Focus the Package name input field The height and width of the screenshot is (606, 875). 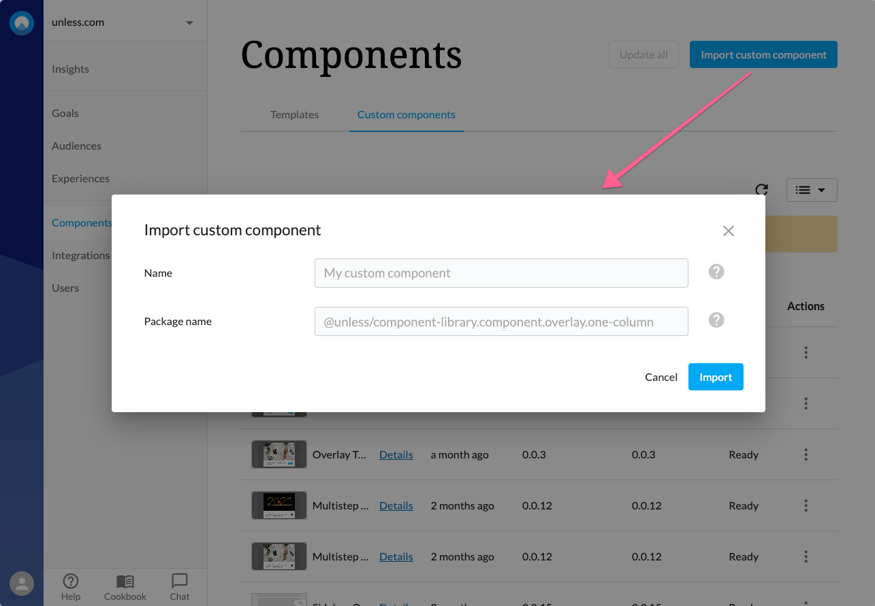click(501, 322)
